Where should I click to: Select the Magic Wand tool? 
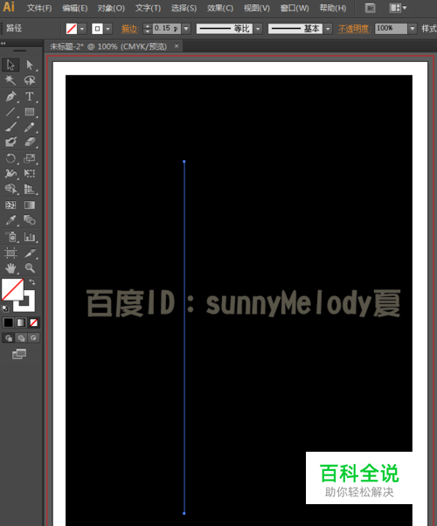10,80
